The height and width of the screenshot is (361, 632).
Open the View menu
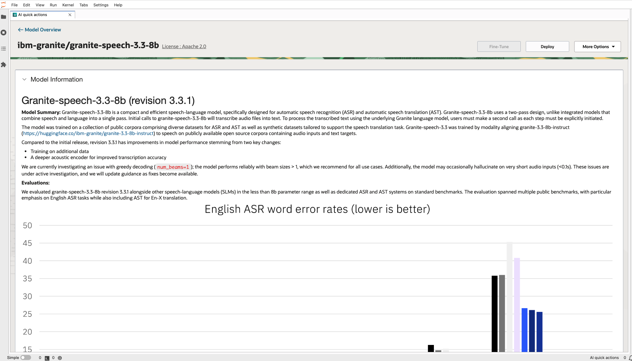click(x=40, y=5)
